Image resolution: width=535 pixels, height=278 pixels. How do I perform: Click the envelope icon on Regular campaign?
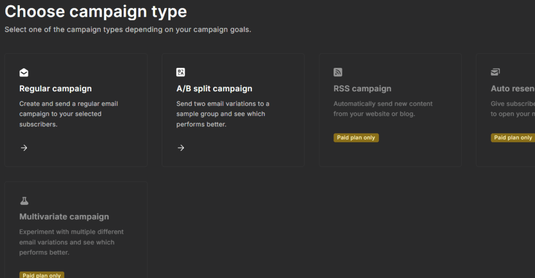24,72
